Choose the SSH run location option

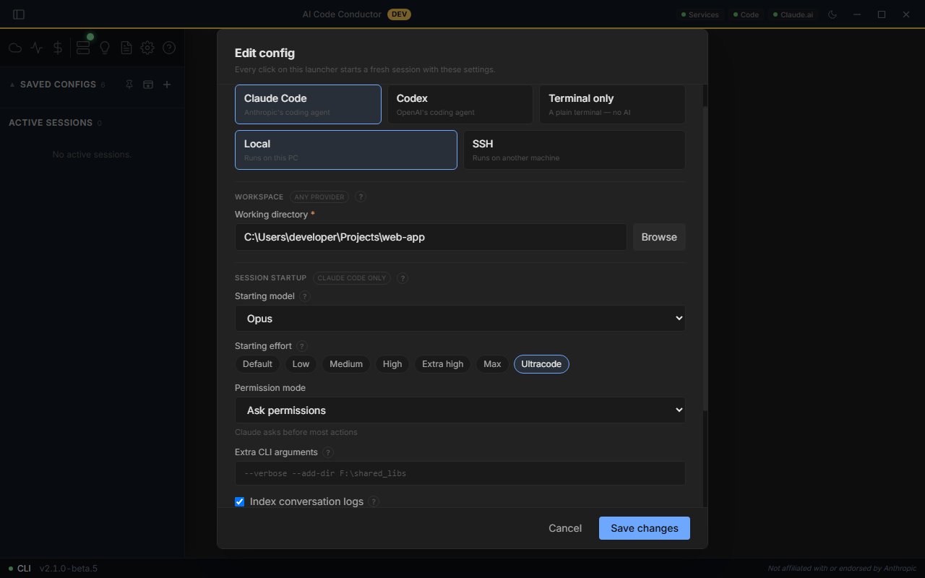tap(575, 150)
